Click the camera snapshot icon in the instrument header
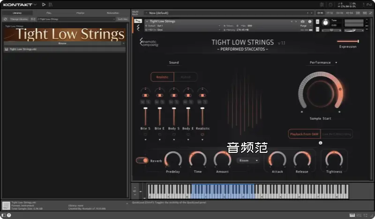The height and width of the screenshot is (219, 375). click(302, 22)
